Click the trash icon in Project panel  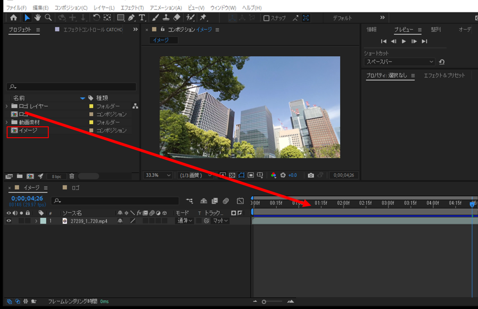(x=72, y=176)
